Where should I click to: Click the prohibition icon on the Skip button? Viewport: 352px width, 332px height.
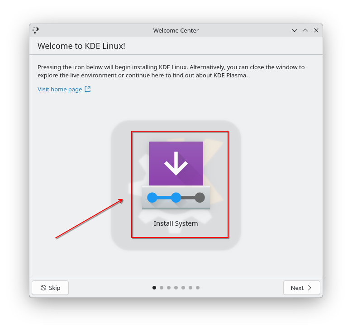(43, 288)
